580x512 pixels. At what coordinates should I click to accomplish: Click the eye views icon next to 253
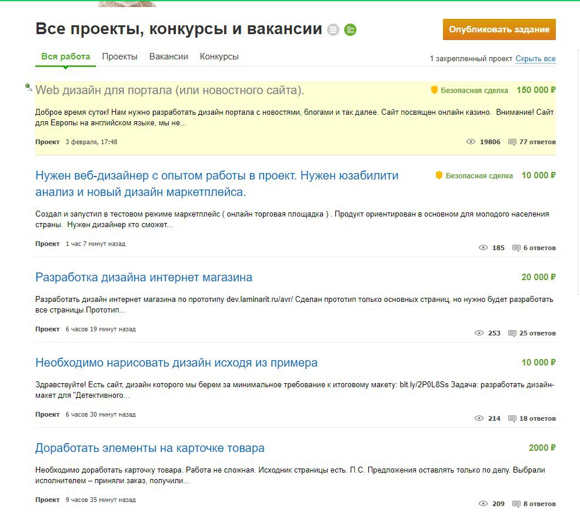[x=479, y=333]
